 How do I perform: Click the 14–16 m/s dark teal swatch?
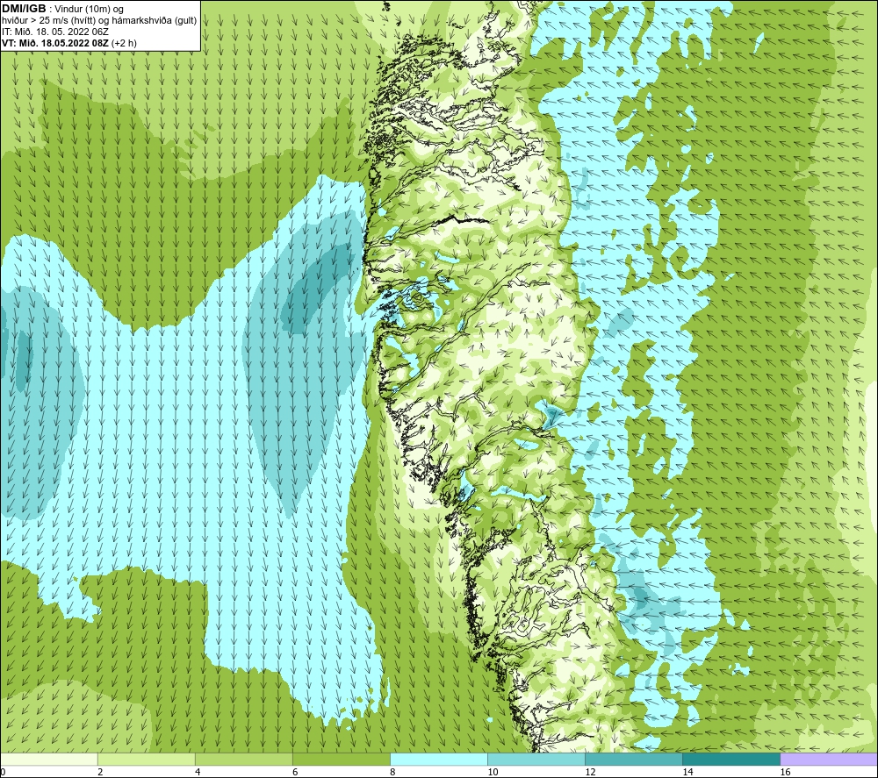(730, 759)
